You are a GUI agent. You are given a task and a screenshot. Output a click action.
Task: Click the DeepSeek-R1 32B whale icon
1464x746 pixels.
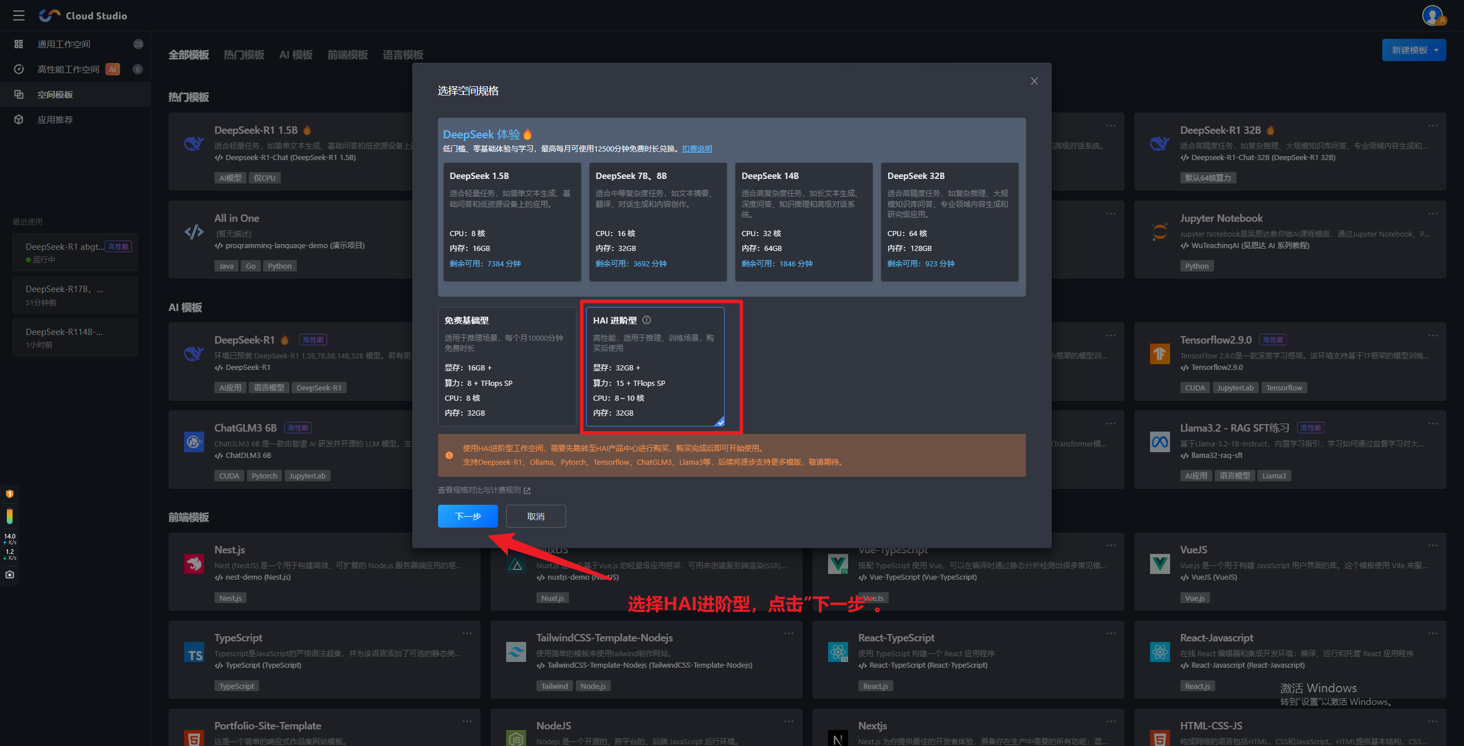point(1160,143)
